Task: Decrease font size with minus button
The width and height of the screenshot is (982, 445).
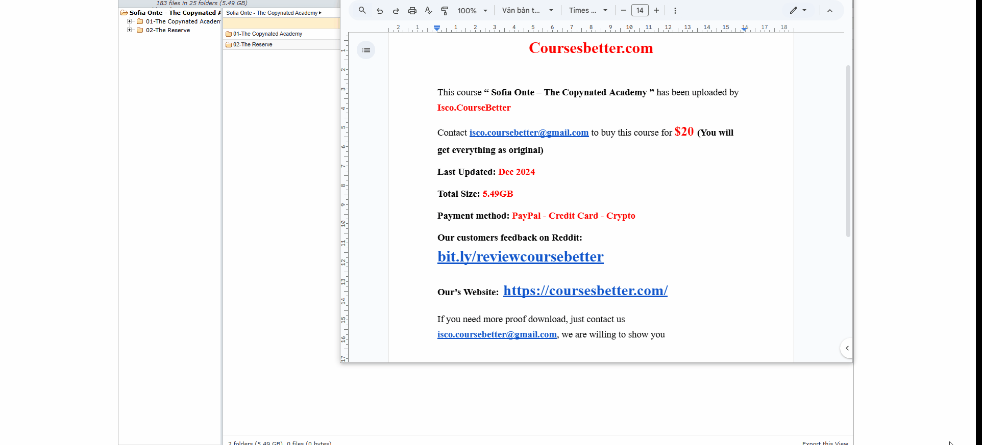Action: (x=623, y=10)
